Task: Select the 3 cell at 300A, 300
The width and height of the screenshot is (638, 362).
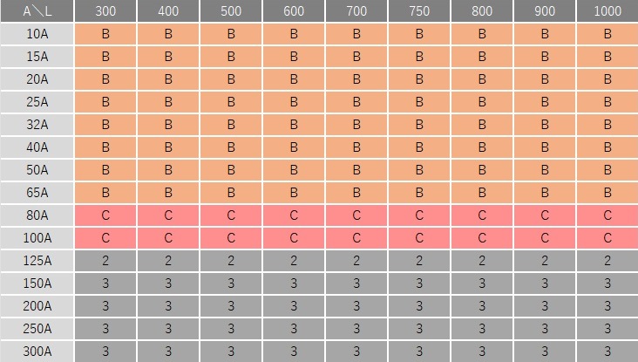Action: pos(105,350)
